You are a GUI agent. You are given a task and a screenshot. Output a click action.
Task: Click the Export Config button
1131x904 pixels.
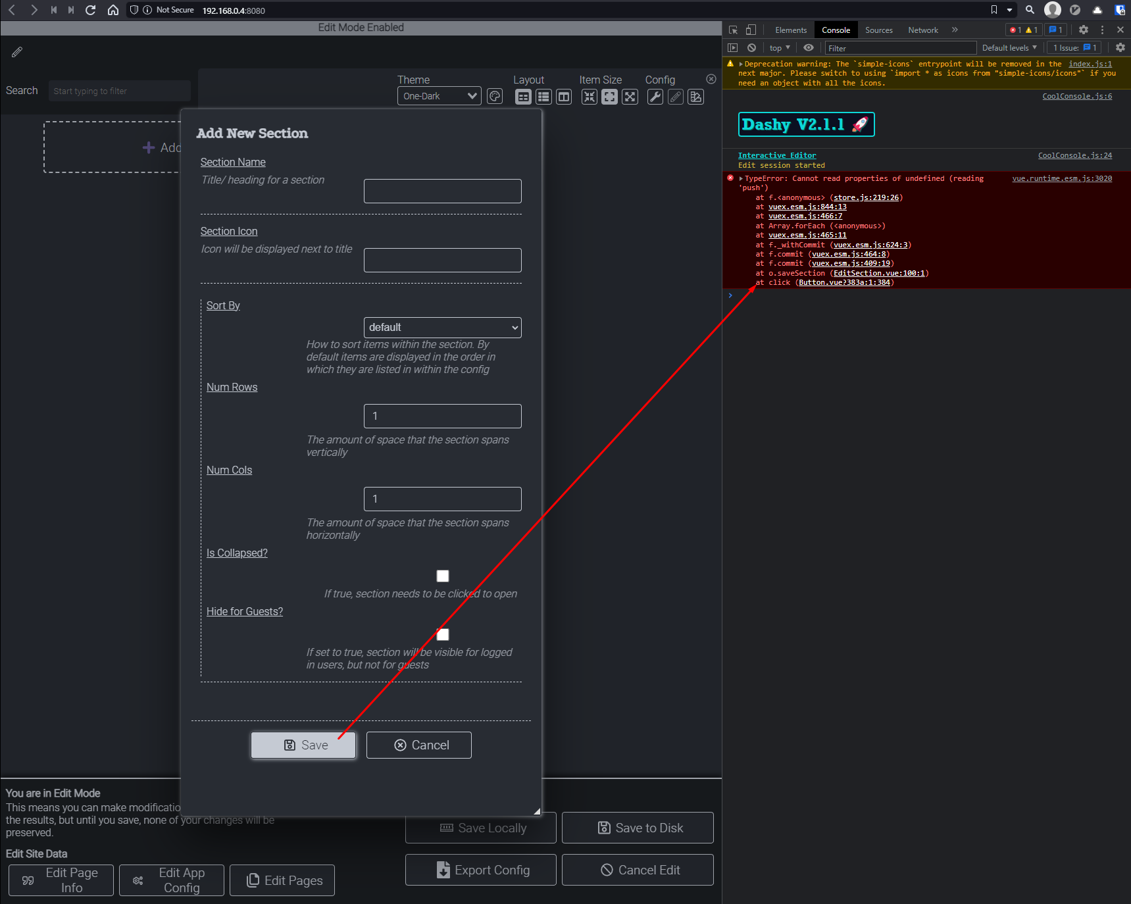click(480, 869)
